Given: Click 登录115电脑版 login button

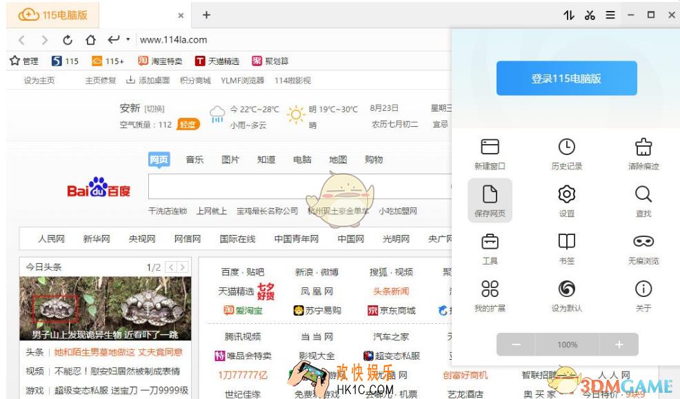Looking at the screenshot, I should tap(566, 78).
